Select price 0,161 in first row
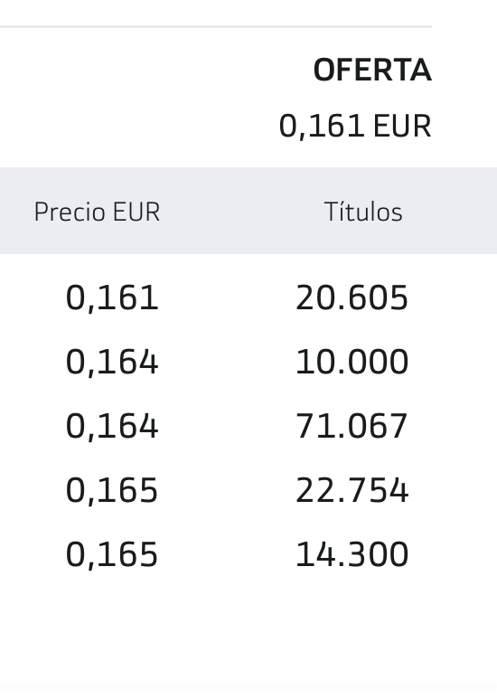 click(112, 298)
